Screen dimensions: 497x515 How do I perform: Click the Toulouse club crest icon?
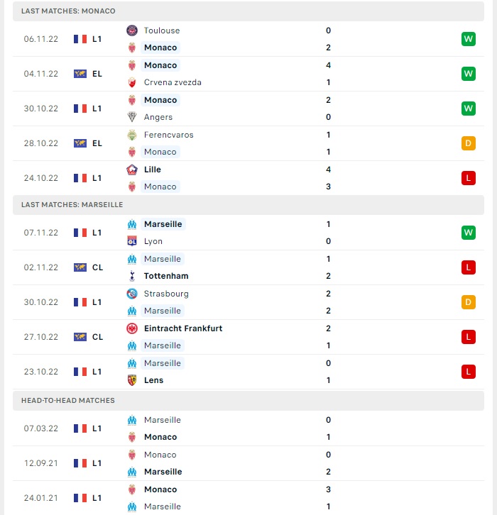click(132, 31)
